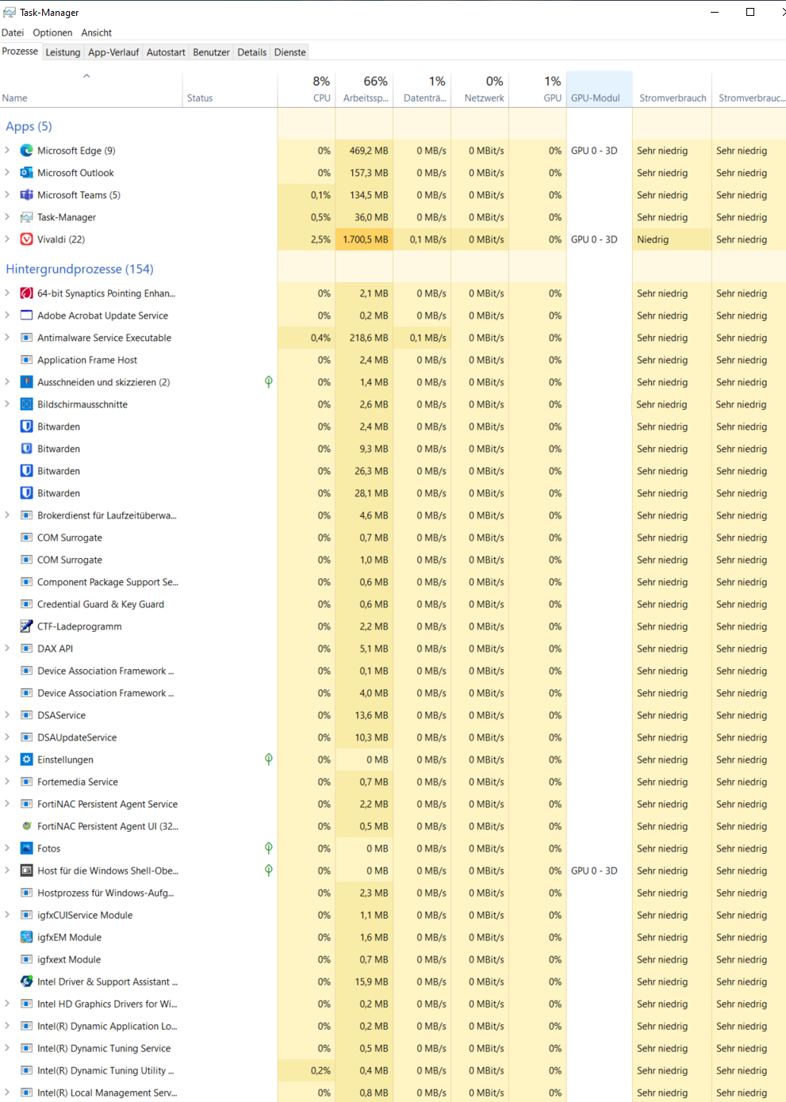Viewport: 786px width, 1102px height.
Task: Sort by the Netzwerk column header
Action: 480,89
